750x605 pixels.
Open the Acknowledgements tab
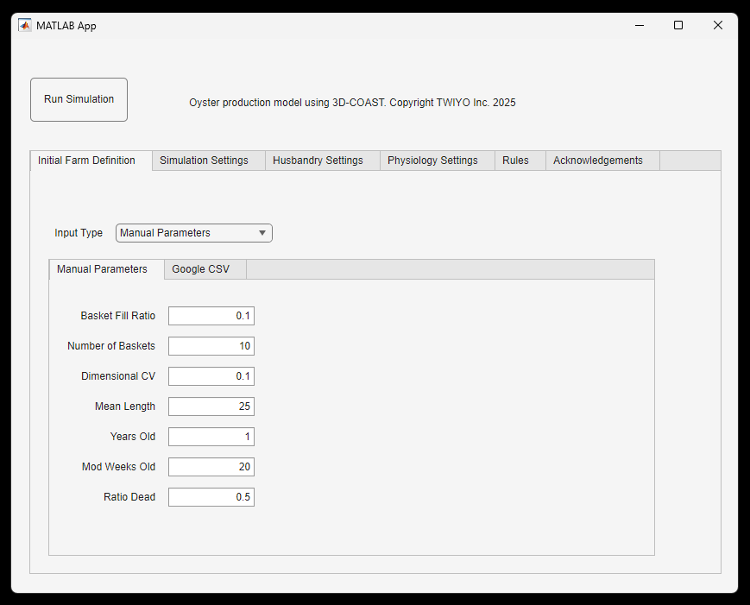click(x=597, y=161)
